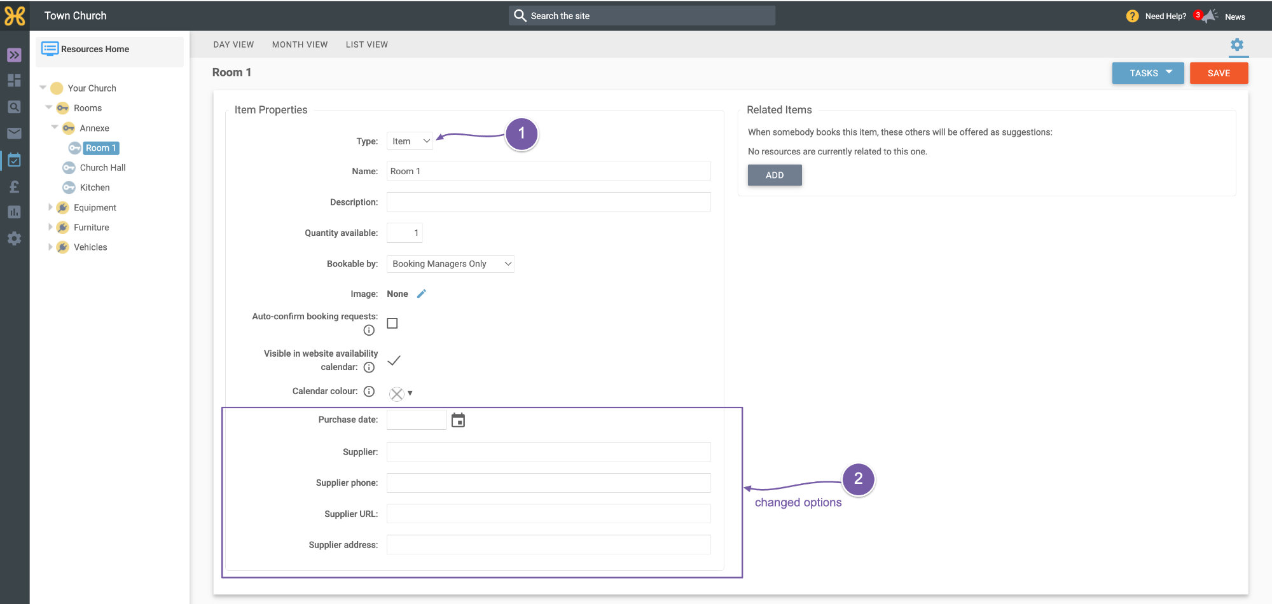The width and height of the screenshot is (1272, 604).
Task: Open the Purchase date calendar picker
Action: (458, 420)
